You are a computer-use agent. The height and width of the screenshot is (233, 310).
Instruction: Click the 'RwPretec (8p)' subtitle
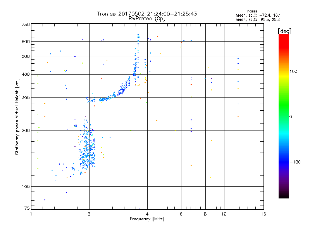[x=147, y=19]
